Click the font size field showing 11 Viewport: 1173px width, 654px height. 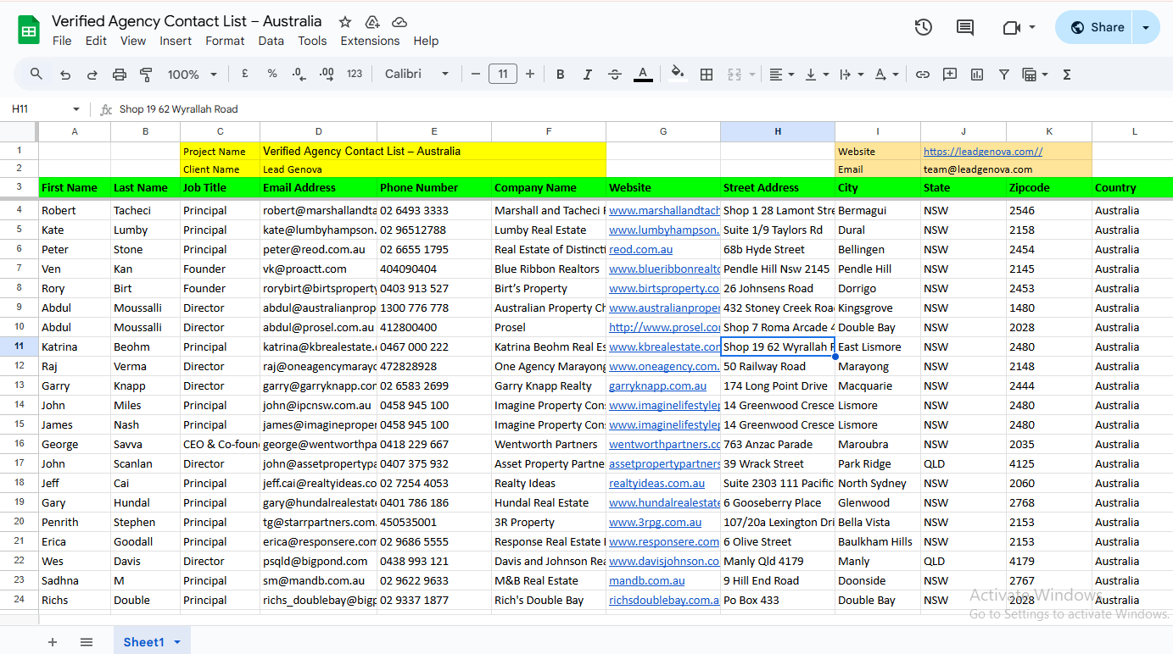[x=503, y=75]
